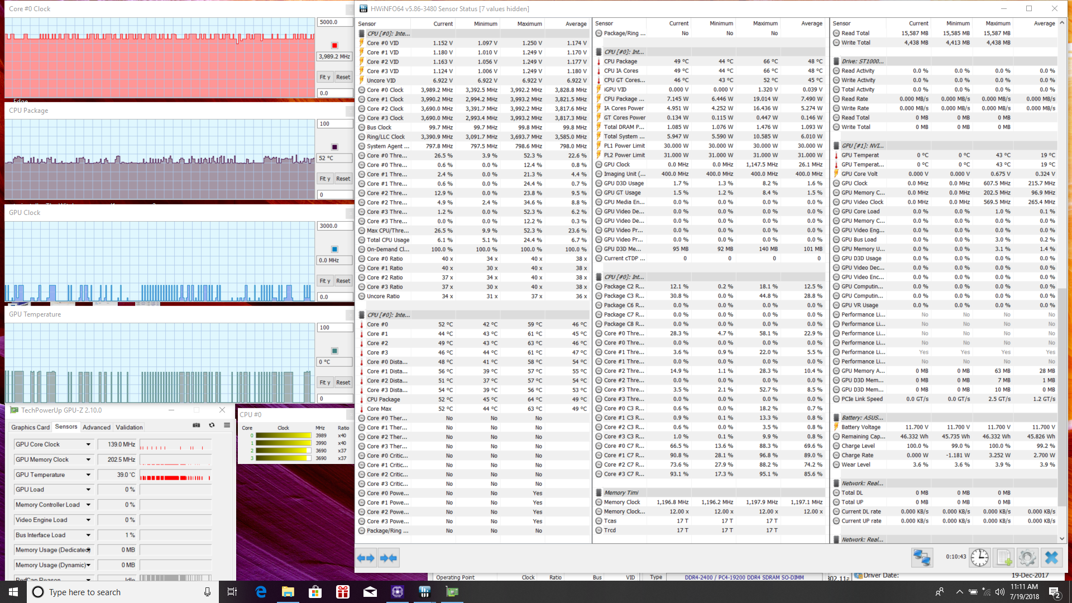The width and height of the screenshot is (1072, 603).
Task: Open Memory Controller Load dropdown arrow
Action: 88,505
